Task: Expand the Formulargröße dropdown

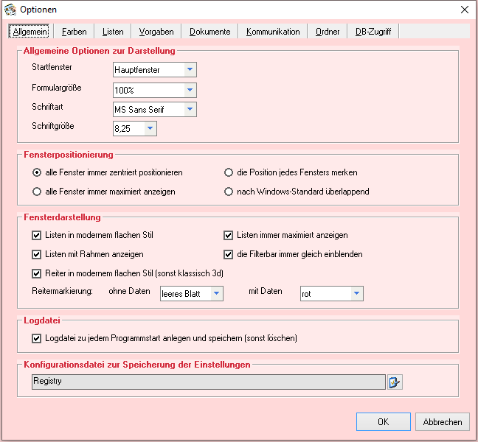Action: (190, 90)
